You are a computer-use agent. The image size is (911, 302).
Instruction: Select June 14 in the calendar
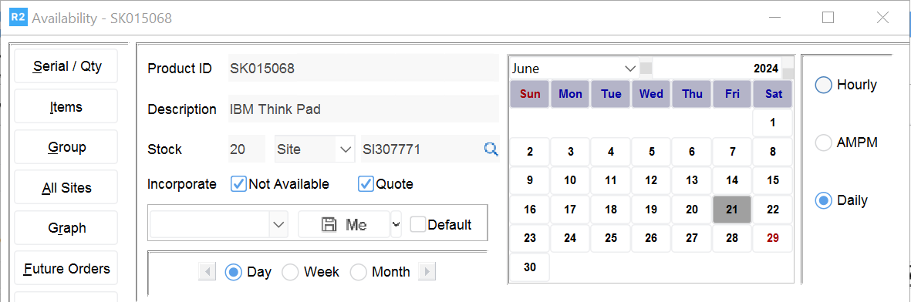732,180
